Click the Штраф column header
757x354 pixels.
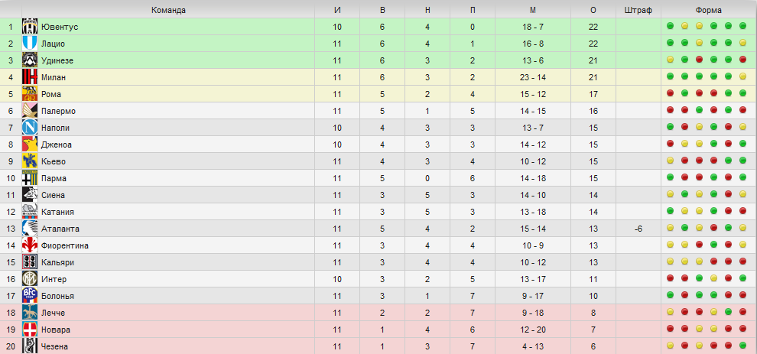pyautogui.click(x=638, y=10)
